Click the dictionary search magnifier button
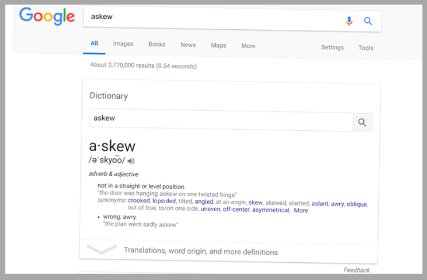This screenshot has width=427, height=280. [x=362, y=122]
